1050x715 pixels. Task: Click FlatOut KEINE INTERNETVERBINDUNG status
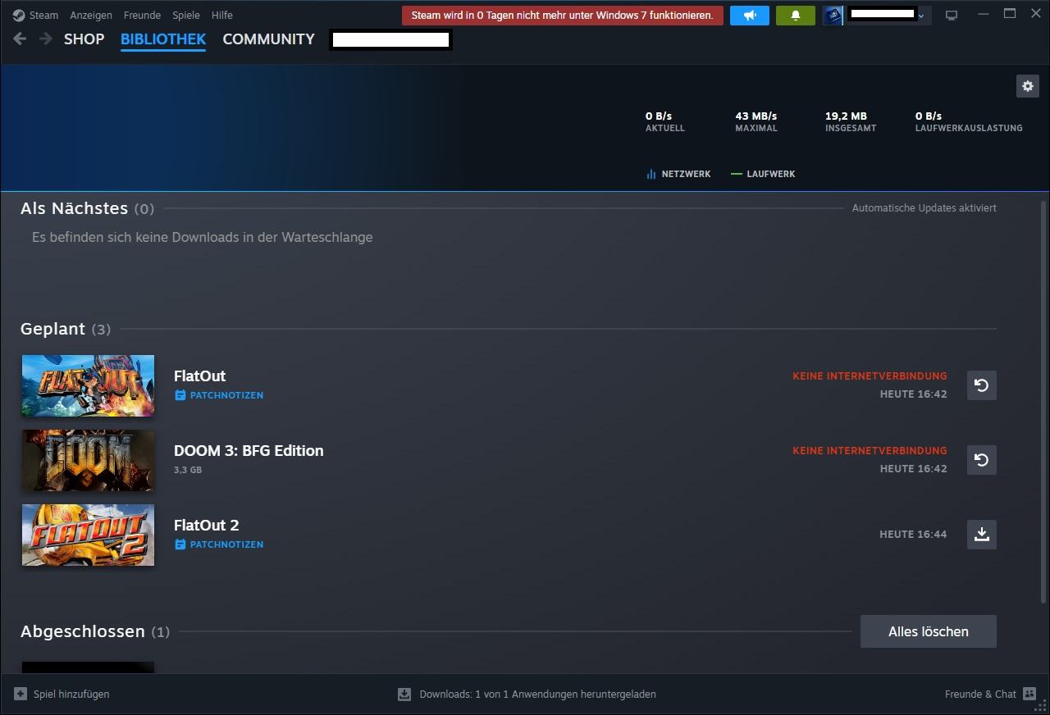coord(870,376)
